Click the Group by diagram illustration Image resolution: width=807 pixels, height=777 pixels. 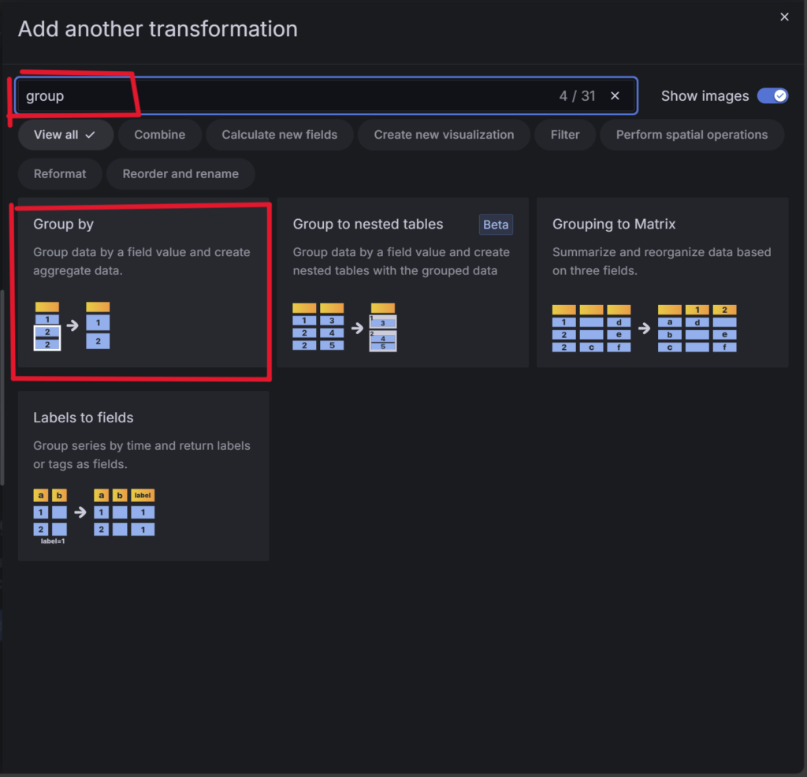pos(73,325)
